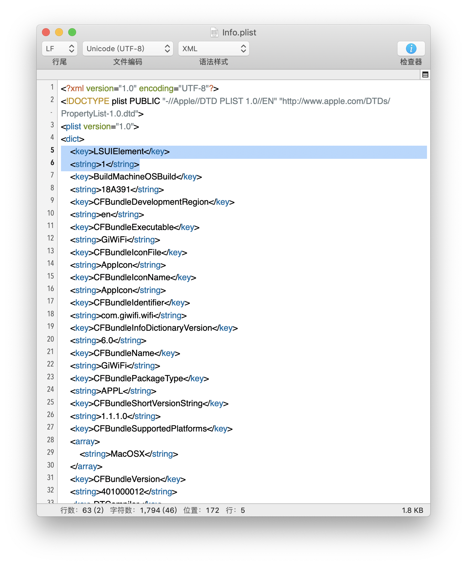467x565 pixels.
Task: Click the CFBundleSupportedPlatforms key line
Action: pyautogui.click(x=151, y=429)
